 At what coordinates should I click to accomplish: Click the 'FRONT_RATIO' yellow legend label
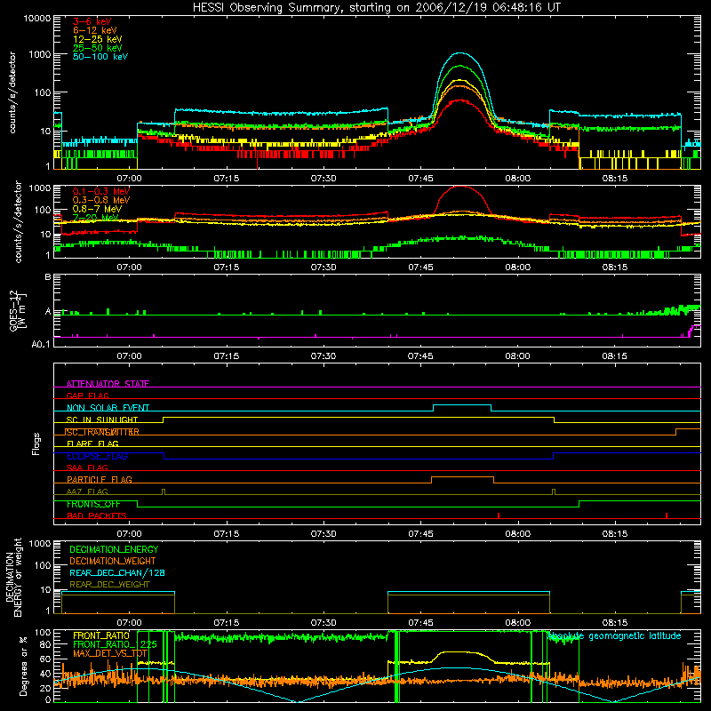pos(101,635)
